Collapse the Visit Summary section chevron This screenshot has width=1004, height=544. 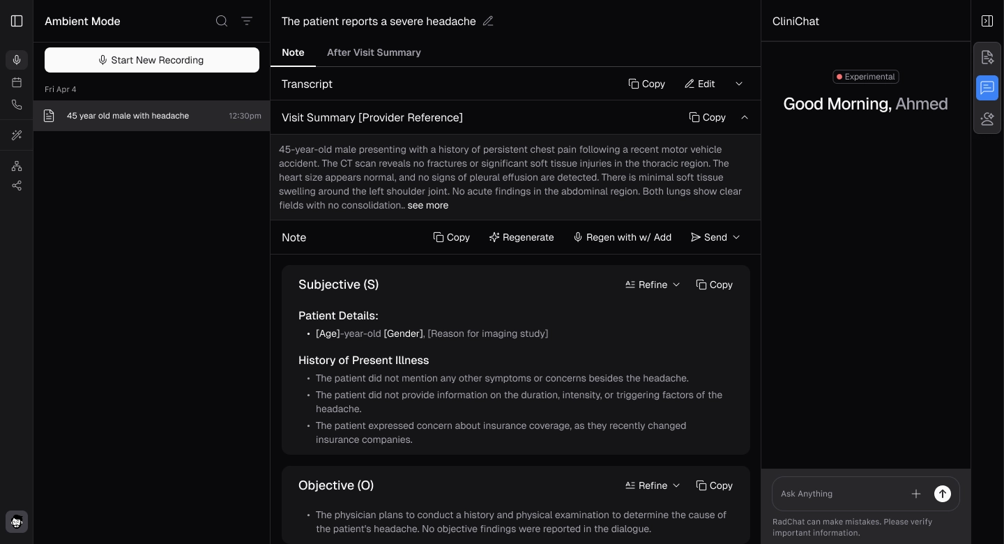[745, 117]
